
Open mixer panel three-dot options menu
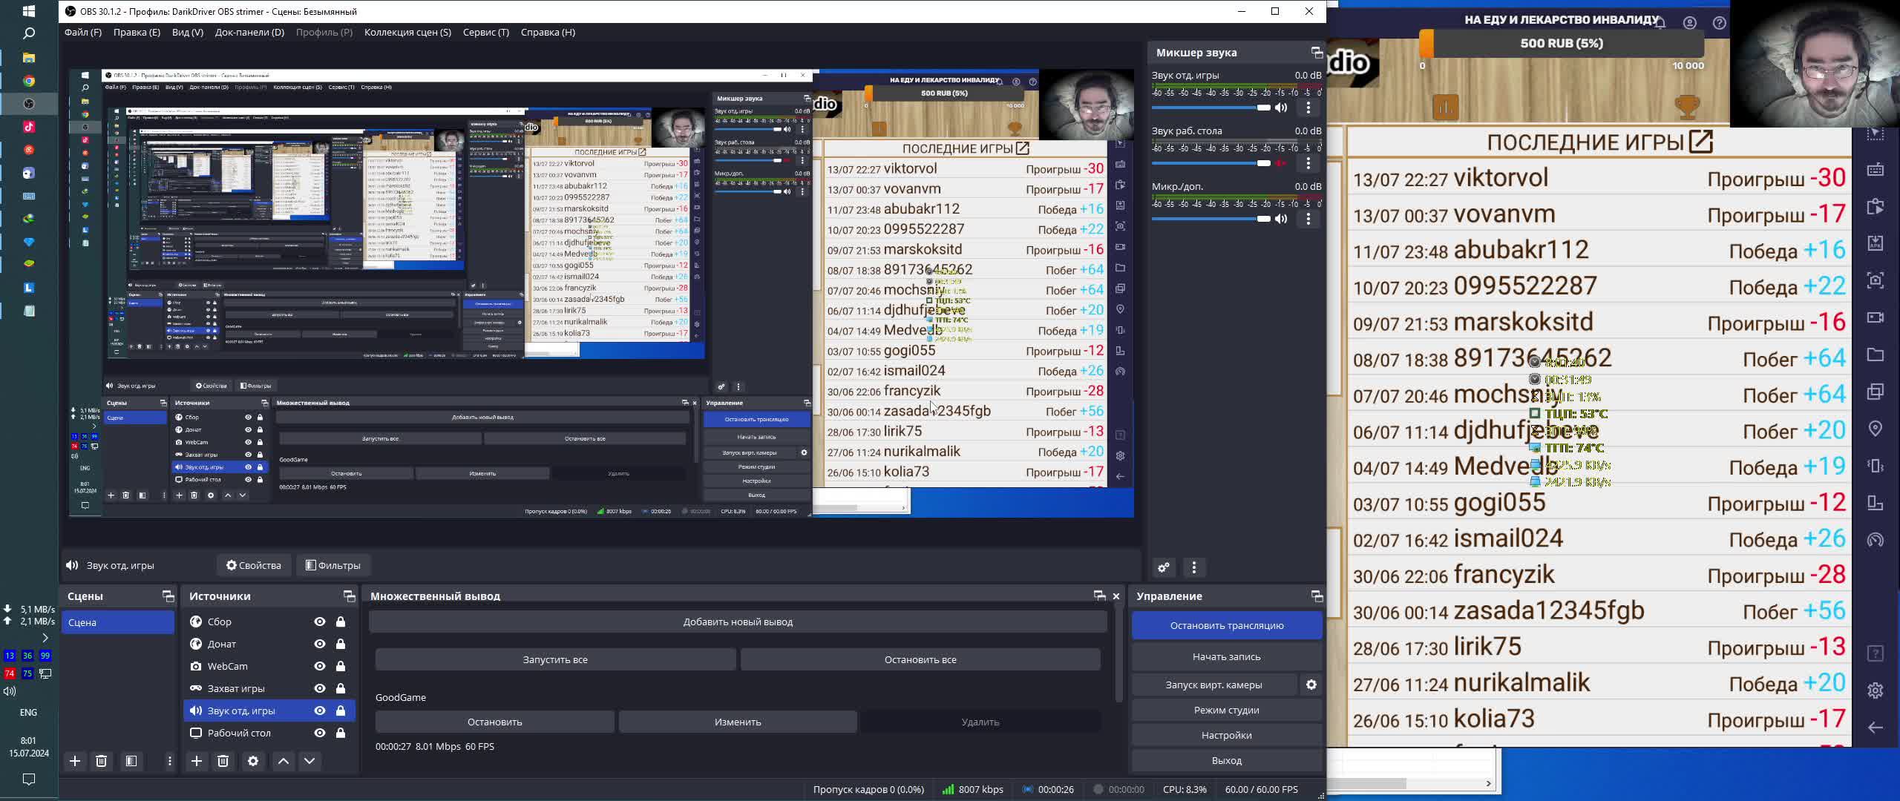(x=1194, y=567)
